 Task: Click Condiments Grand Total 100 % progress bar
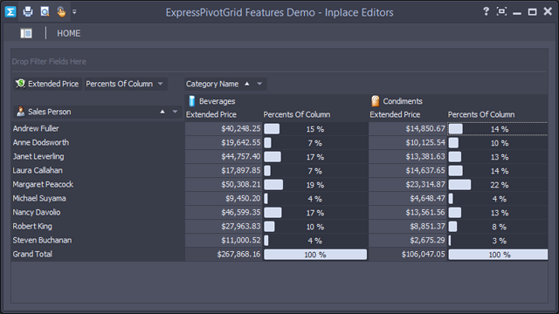tap(498, 255)
